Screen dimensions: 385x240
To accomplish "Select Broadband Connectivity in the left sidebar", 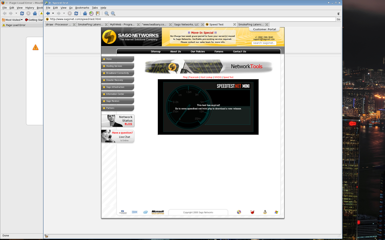I will click(x=117, y=73).
